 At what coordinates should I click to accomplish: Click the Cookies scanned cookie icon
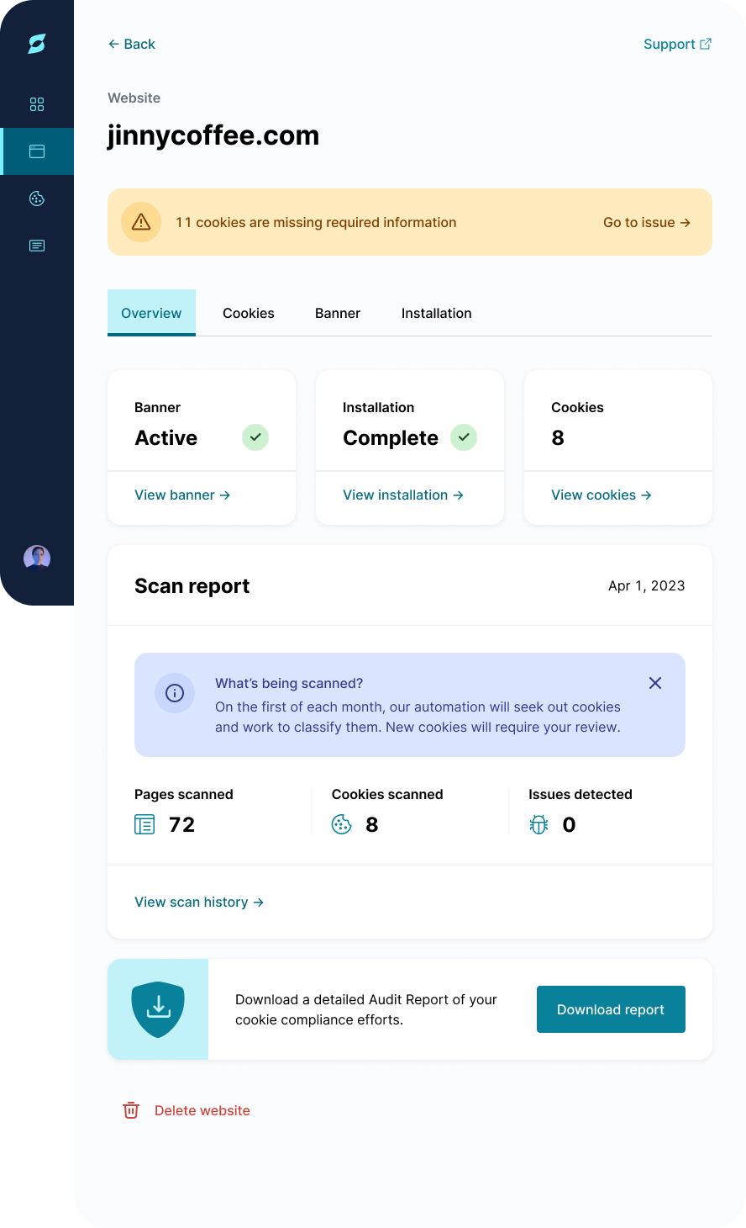tap(342, 824)
